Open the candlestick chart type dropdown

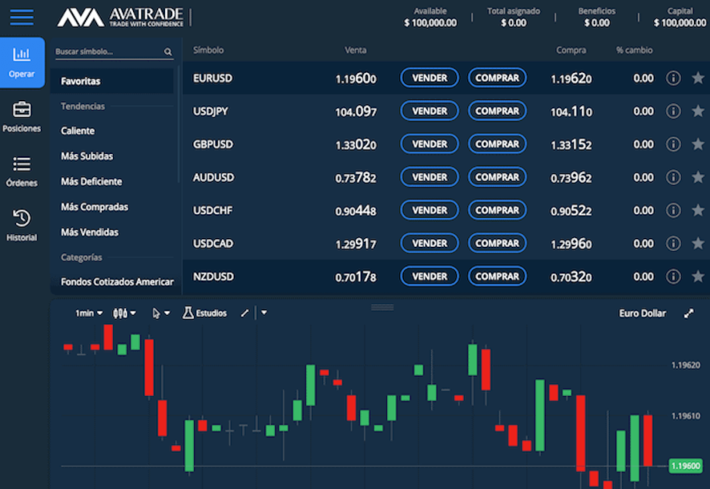click(124, 314)
